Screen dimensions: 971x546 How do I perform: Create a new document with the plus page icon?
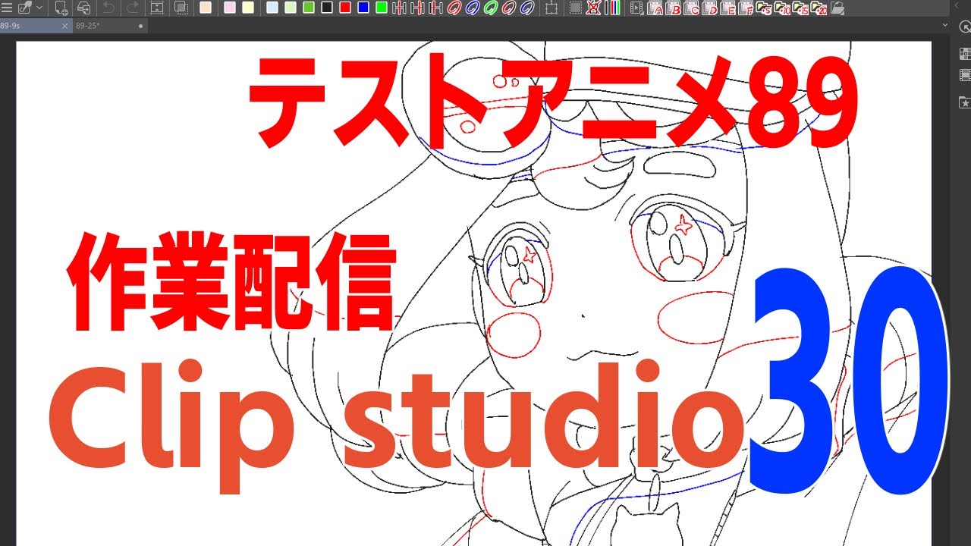pos(61,8)
